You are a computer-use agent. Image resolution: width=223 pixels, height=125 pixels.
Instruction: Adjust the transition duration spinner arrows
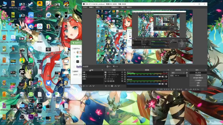click(x=187, y=76)
